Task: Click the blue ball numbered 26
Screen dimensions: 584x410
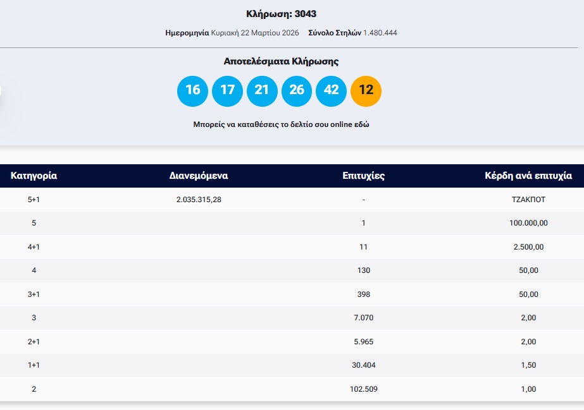Action: point(297,90)
